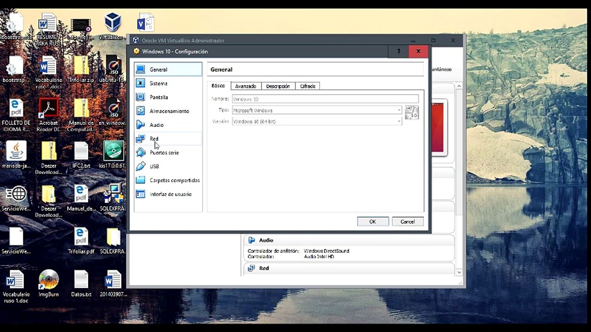Switch to the Avanzado tab
Image resolution: width=591 pixels, height=332 pixels.
click(x=245, y=86)
